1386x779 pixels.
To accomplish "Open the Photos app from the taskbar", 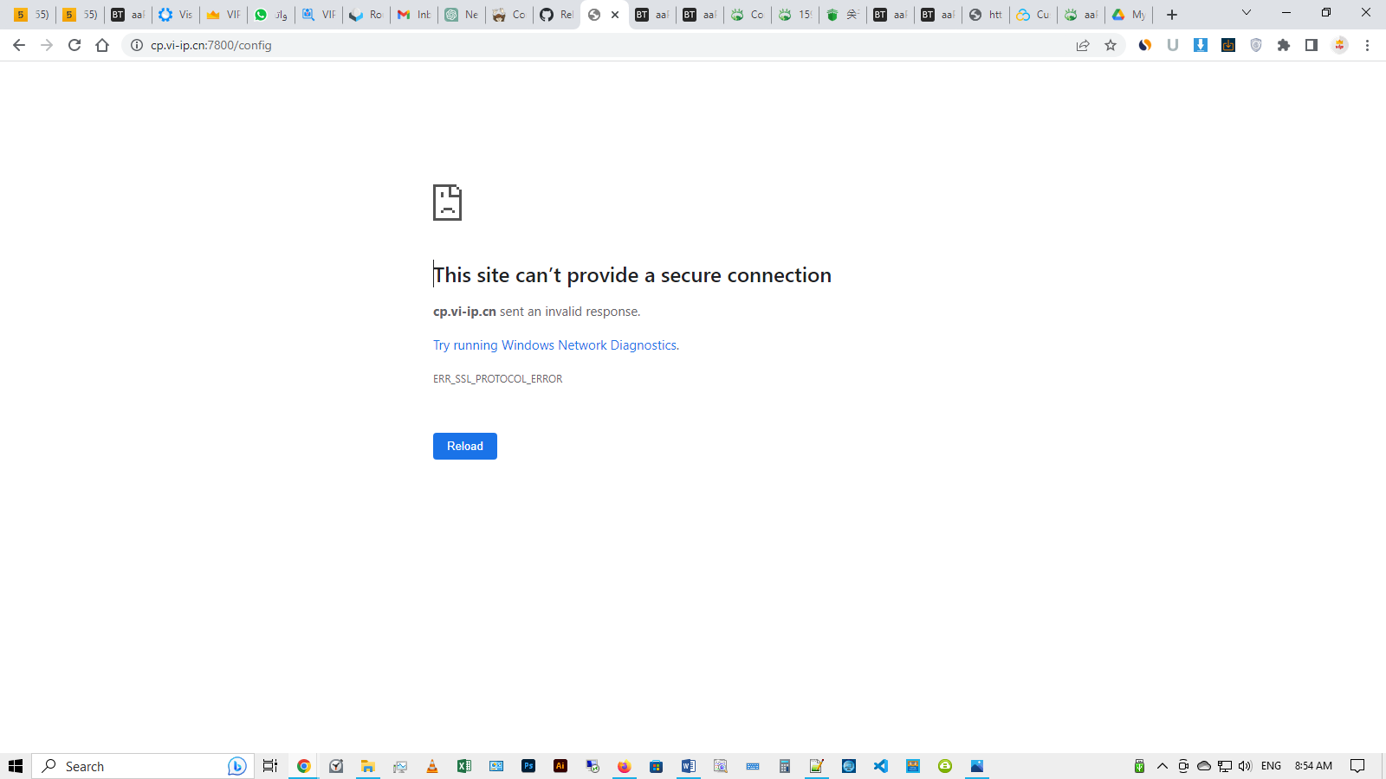I will [977, 766].
